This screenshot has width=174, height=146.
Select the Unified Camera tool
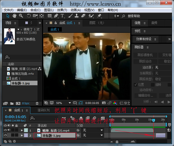point(35,16)
